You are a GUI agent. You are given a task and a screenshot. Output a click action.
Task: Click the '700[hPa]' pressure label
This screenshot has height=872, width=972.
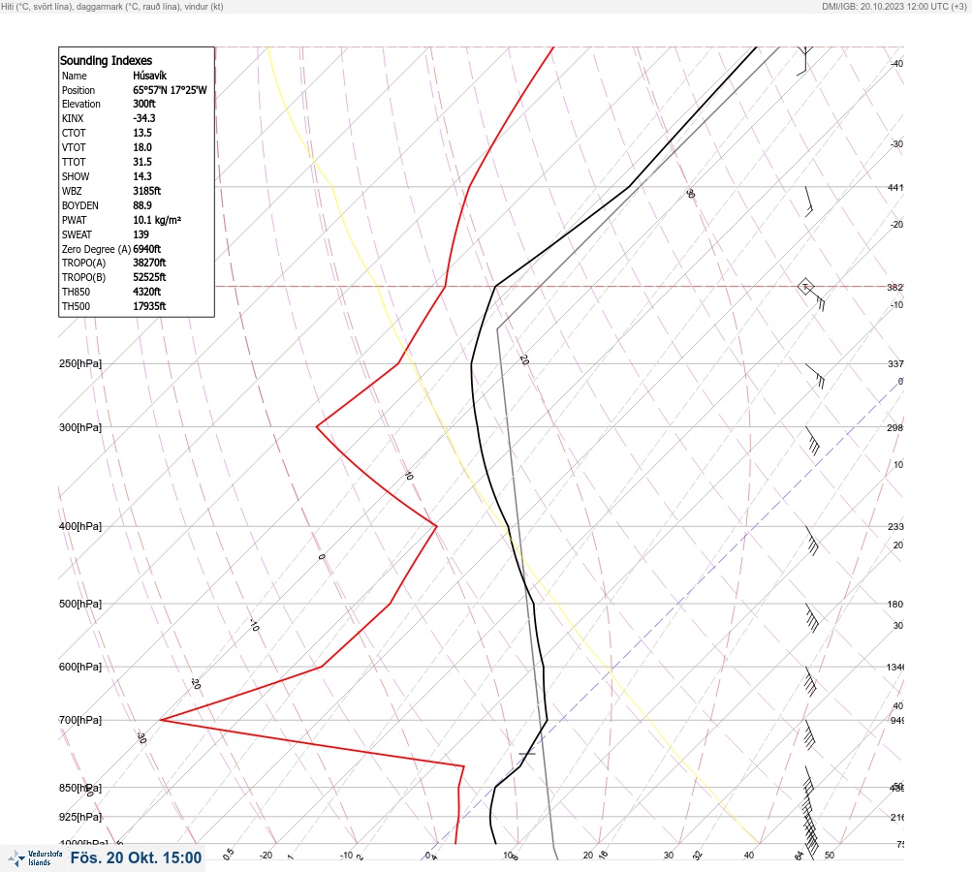pyautogui.click(x=80, y=720)
